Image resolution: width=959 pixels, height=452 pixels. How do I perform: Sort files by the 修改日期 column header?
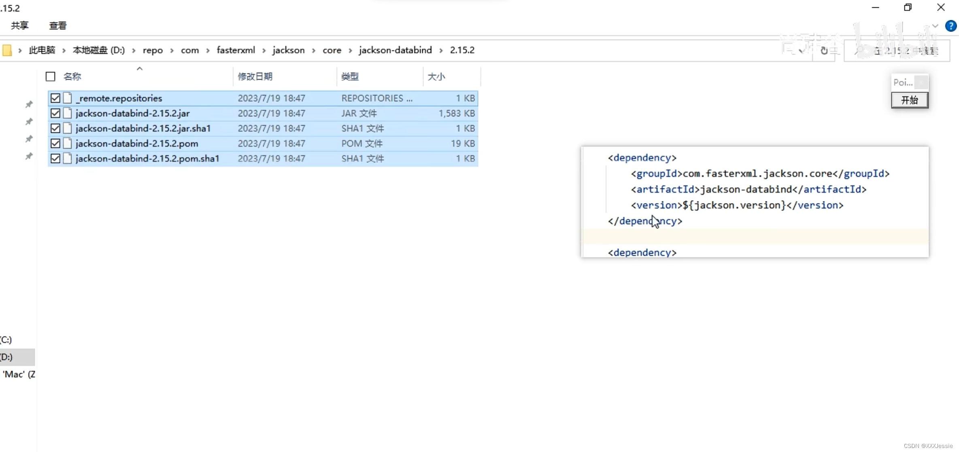coord(255,76)
